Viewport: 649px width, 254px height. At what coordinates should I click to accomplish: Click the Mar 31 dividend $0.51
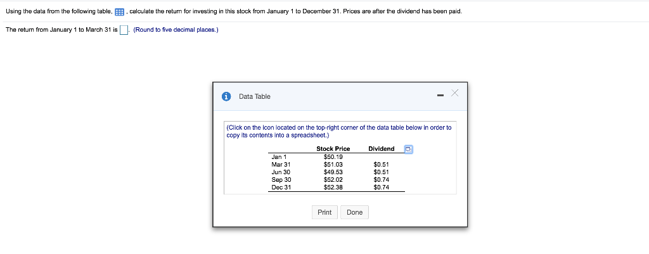click(381, 164)
